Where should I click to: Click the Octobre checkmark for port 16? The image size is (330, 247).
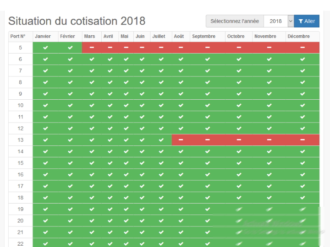click(239, 175)
